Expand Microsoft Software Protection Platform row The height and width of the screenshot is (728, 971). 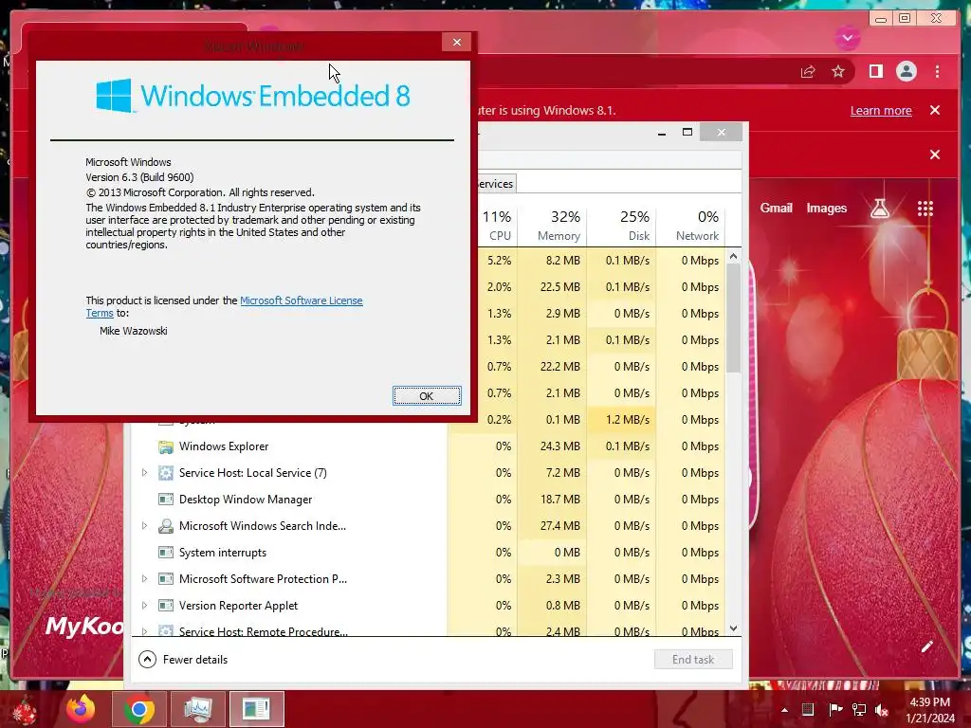tap(144, 579)
